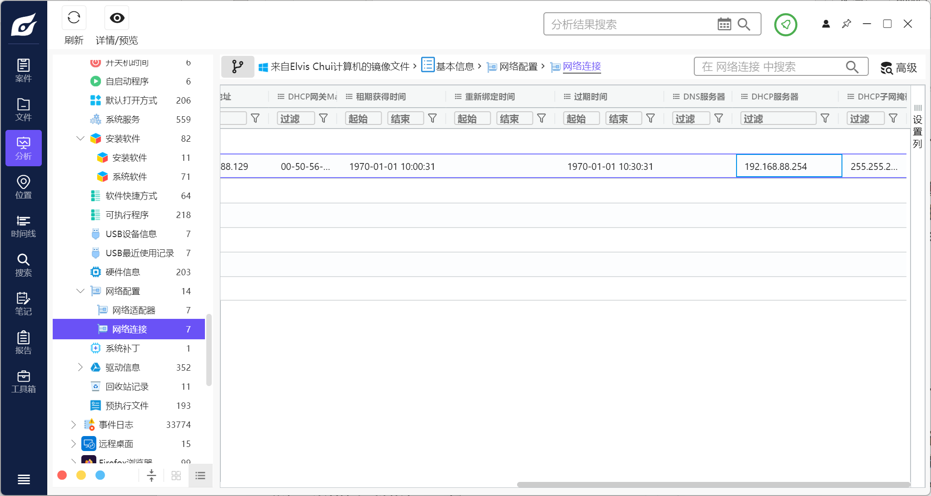Select 网络适配器 in the tree
This screenshot has height=496, width=931.
(134, 310)
